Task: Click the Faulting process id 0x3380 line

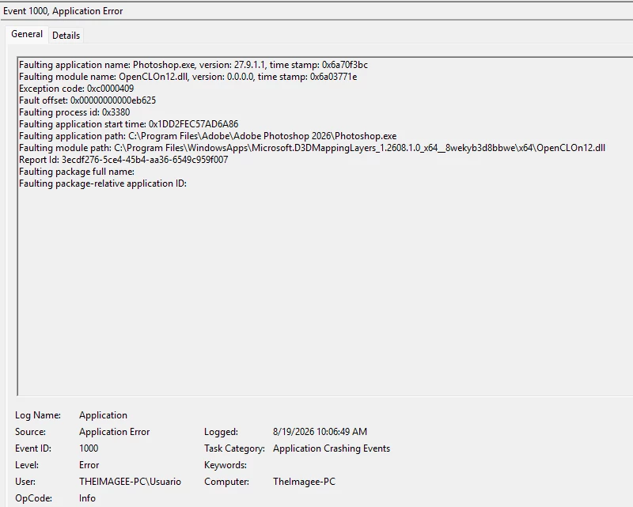Action: tap(74, 112)
